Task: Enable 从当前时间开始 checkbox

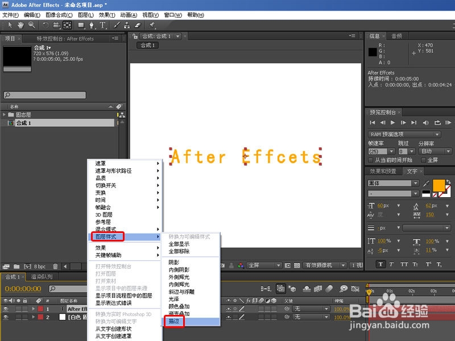Action: [x=370, y=160]
